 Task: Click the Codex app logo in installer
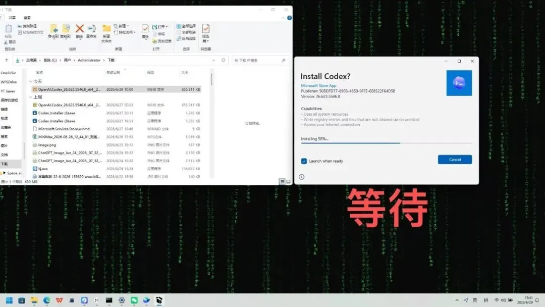pyautogui.click(x=459, y=83)
